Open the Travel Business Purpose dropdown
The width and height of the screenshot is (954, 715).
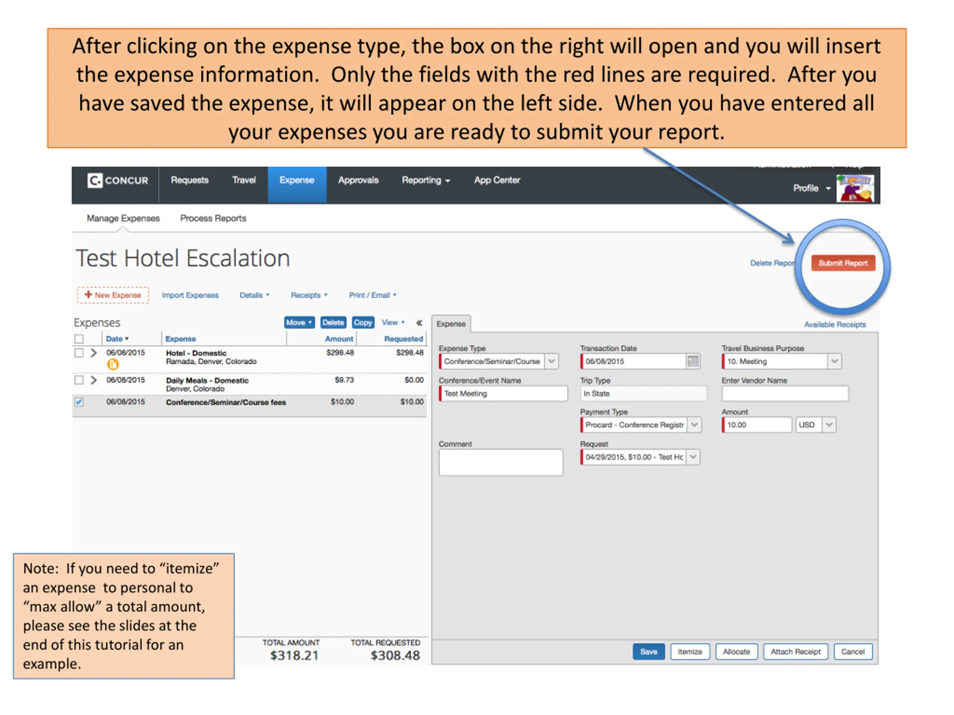tap(834, 361)
